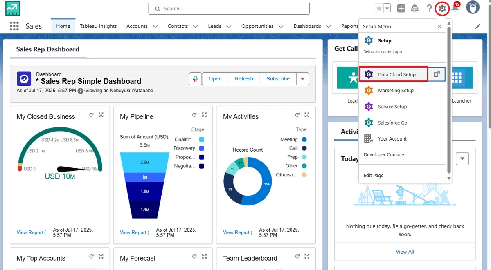Viewport: 491px width, 270px height.
Task: Open Data Cloud Setup in new tab icon
Action: pos(437,74)
